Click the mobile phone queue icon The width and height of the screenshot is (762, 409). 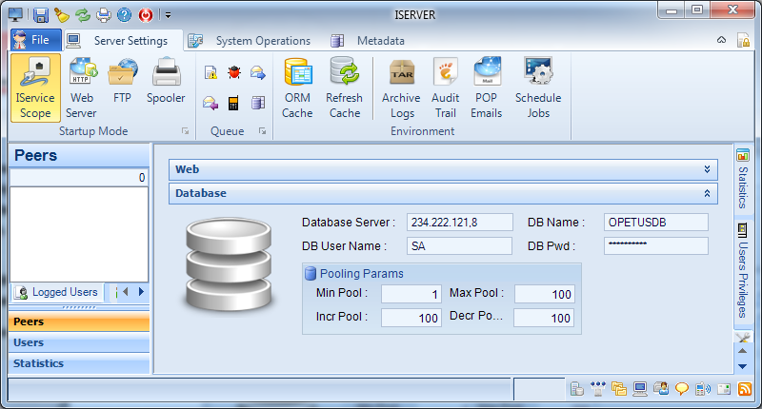233,103
